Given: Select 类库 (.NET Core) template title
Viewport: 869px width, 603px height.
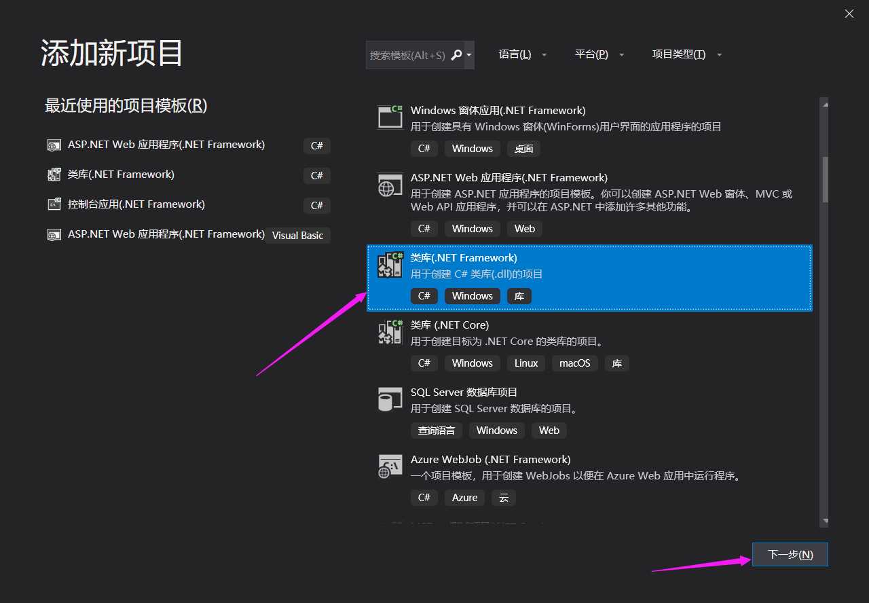Looking at the screenshot, I should pos(449,325).
